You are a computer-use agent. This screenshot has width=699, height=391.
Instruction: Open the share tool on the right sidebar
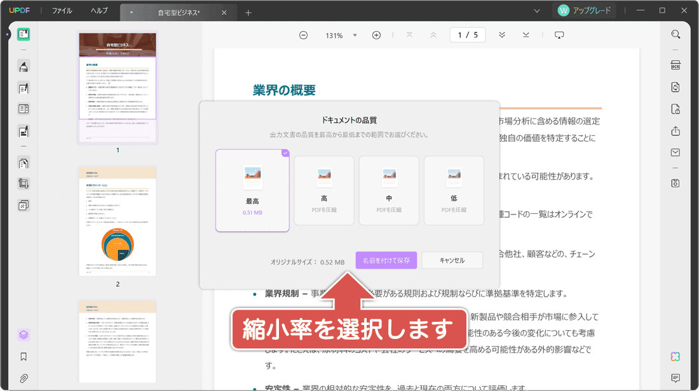[675, 131]
